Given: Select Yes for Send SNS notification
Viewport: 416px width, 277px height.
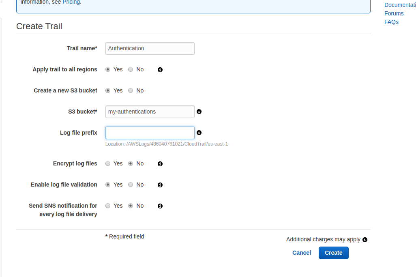Looking at the screenshot, I should [108, 206].
